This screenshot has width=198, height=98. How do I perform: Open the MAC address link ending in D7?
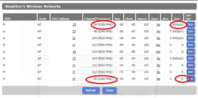(x=74, y=31)
